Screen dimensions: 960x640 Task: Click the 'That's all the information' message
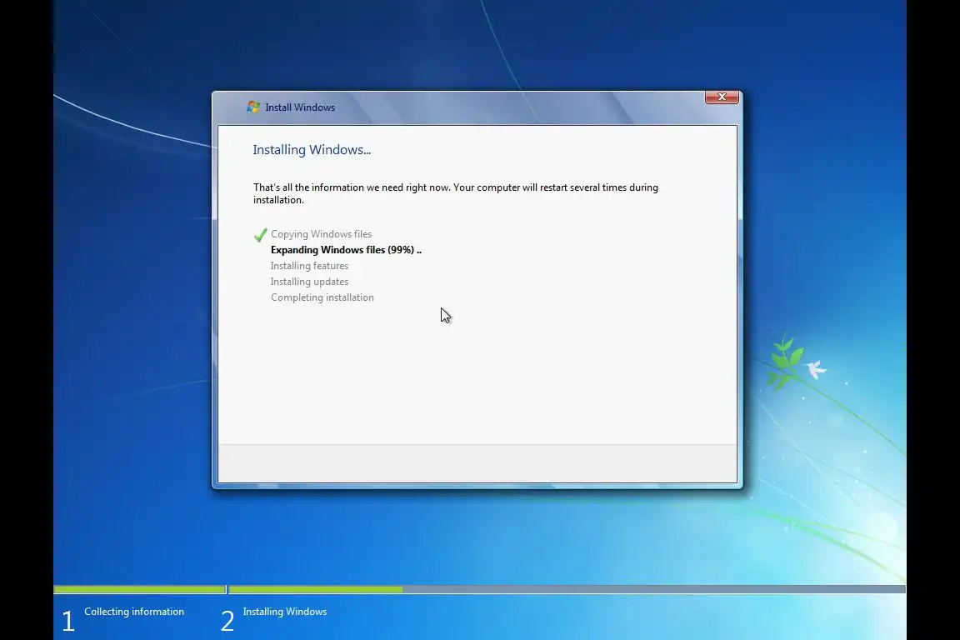[x=456, y=193]
